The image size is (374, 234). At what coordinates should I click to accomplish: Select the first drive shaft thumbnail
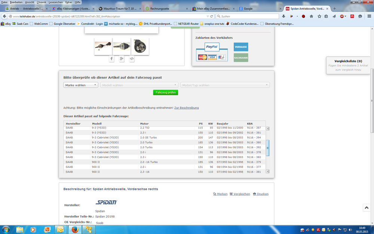coord(103,46)
